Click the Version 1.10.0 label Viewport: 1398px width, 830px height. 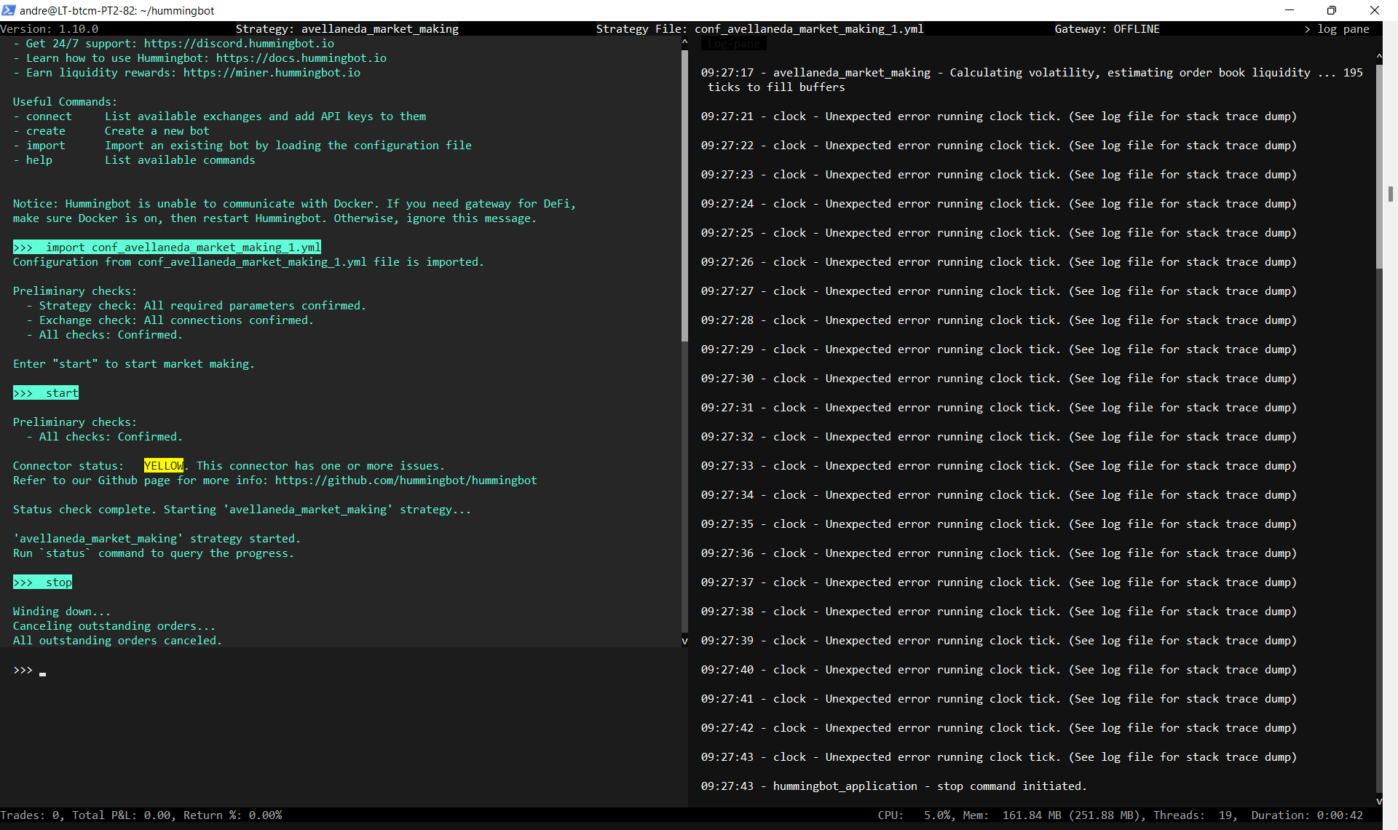[50, 28]
